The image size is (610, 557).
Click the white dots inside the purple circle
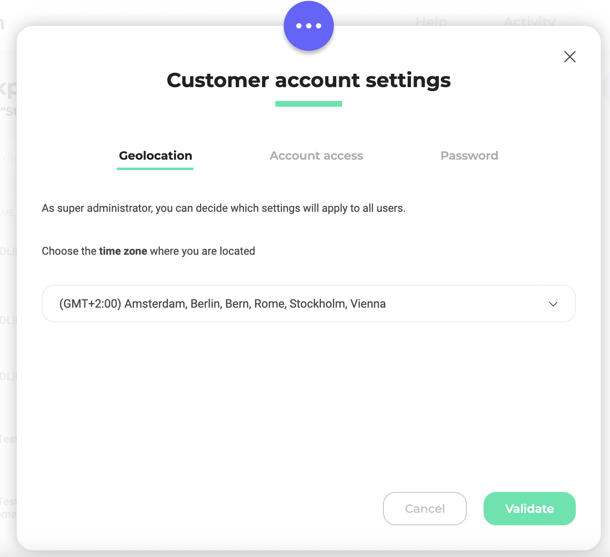click(x=309, y=26)
